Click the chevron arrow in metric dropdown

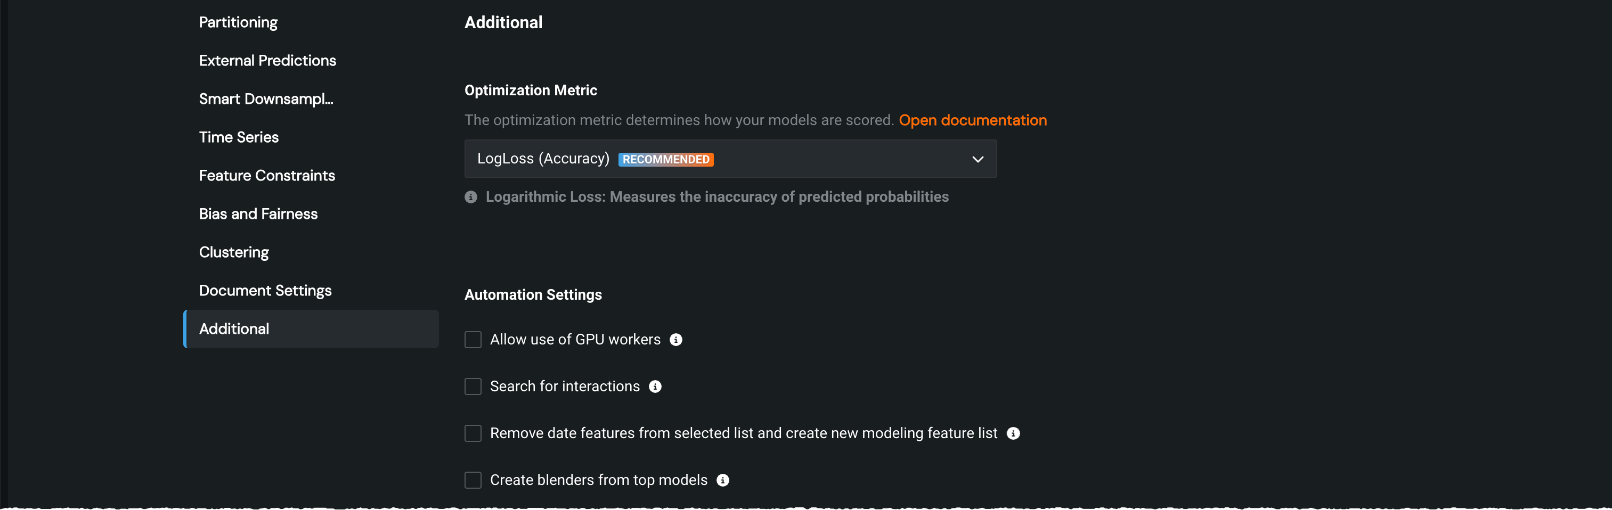click(978, 159)
